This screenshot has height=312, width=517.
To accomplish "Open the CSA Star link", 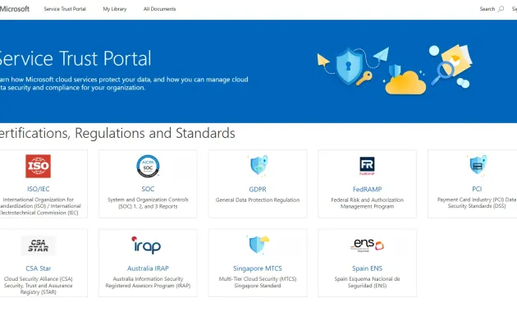I will point(39,268).
